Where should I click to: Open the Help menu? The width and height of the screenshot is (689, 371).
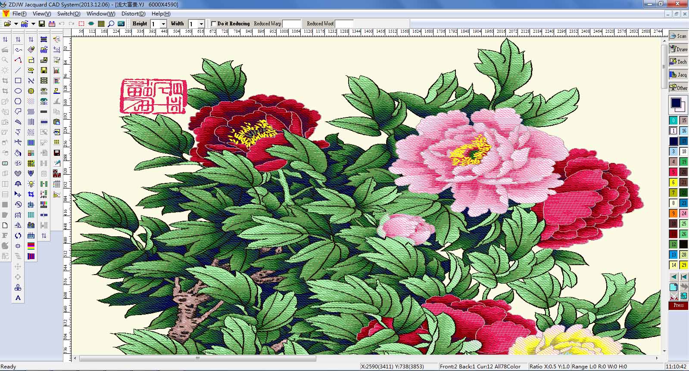(x=161, y=14)
